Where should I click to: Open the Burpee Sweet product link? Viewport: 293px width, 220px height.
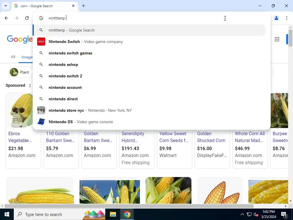coord(280,137)
